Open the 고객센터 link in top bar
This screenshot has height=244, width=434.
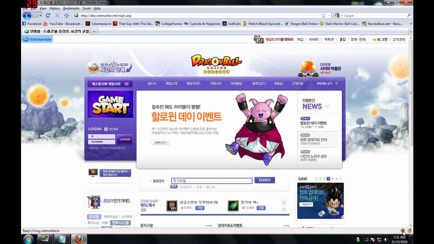399,40
